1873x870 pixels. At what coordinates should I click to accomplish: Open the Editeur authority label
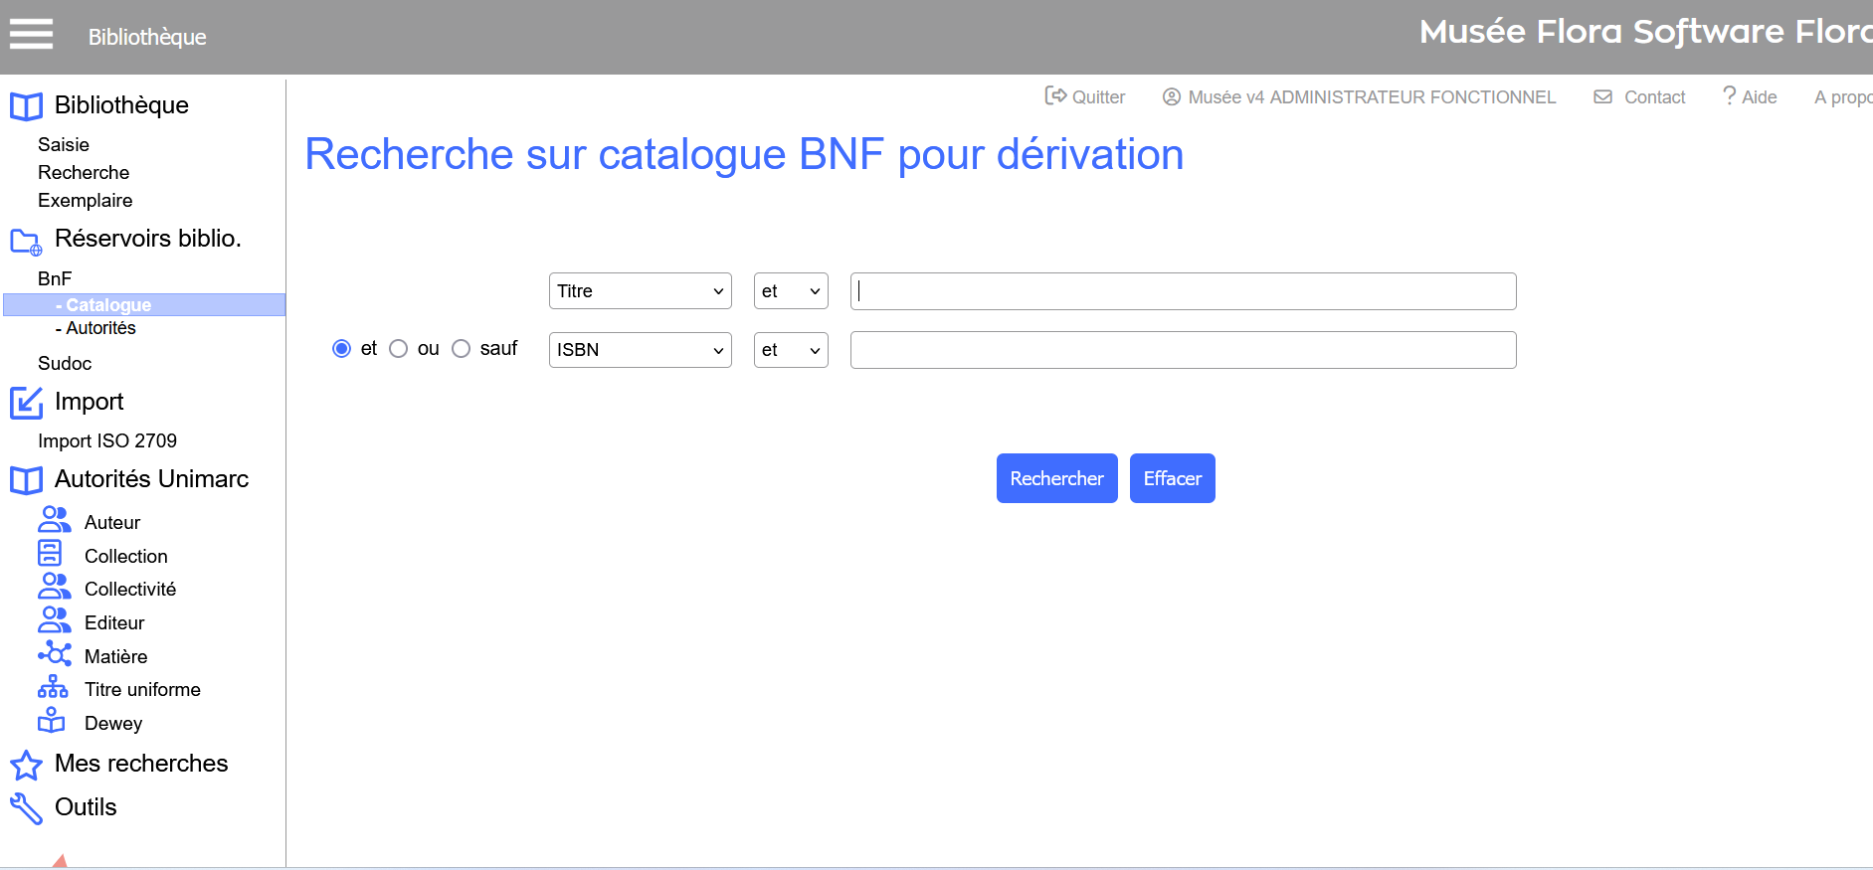114,623
